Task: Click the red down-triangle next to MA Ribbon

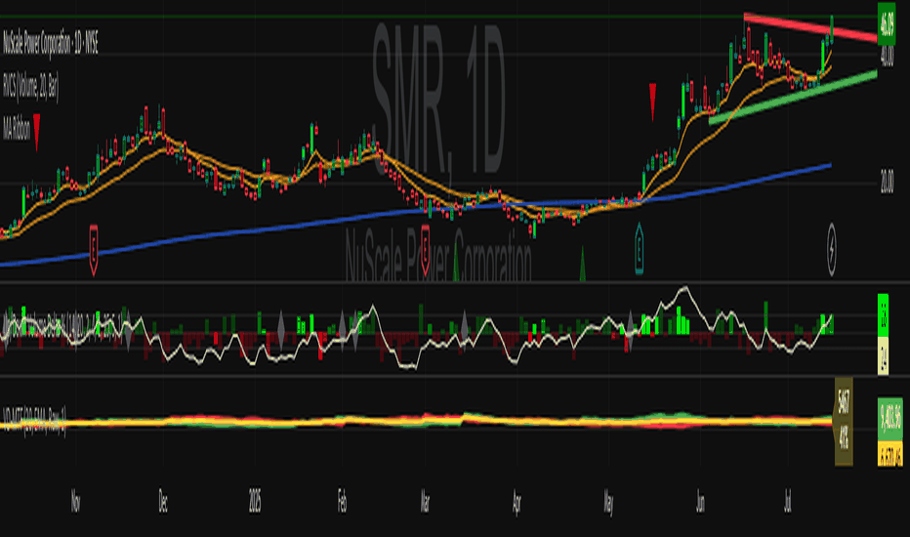Action: [37, 132]
